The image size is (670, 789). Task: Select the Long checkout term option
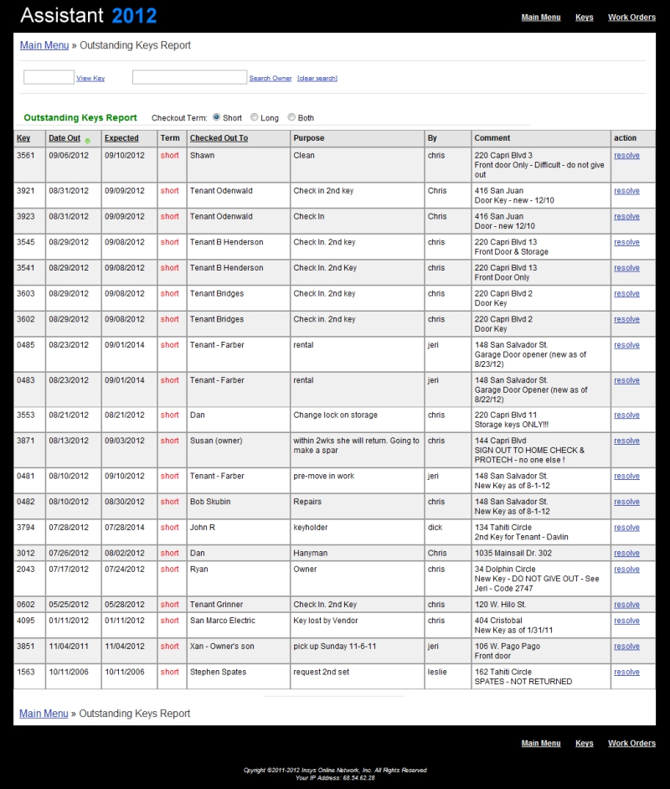coord(255,118)
